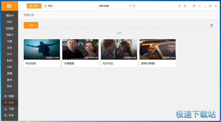The image size is (221, 122).
Task: Click the trash icon to delete history
Action: pyautogui.click(x=212, y=25)
